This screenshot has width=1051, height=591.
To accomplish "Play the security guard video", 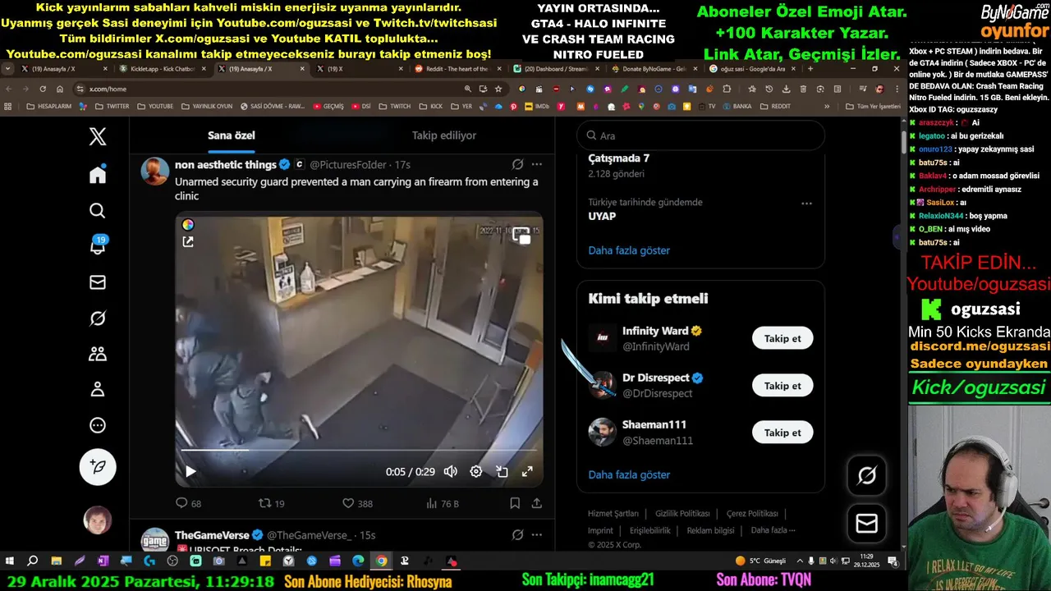I will [x=190, y=471].
